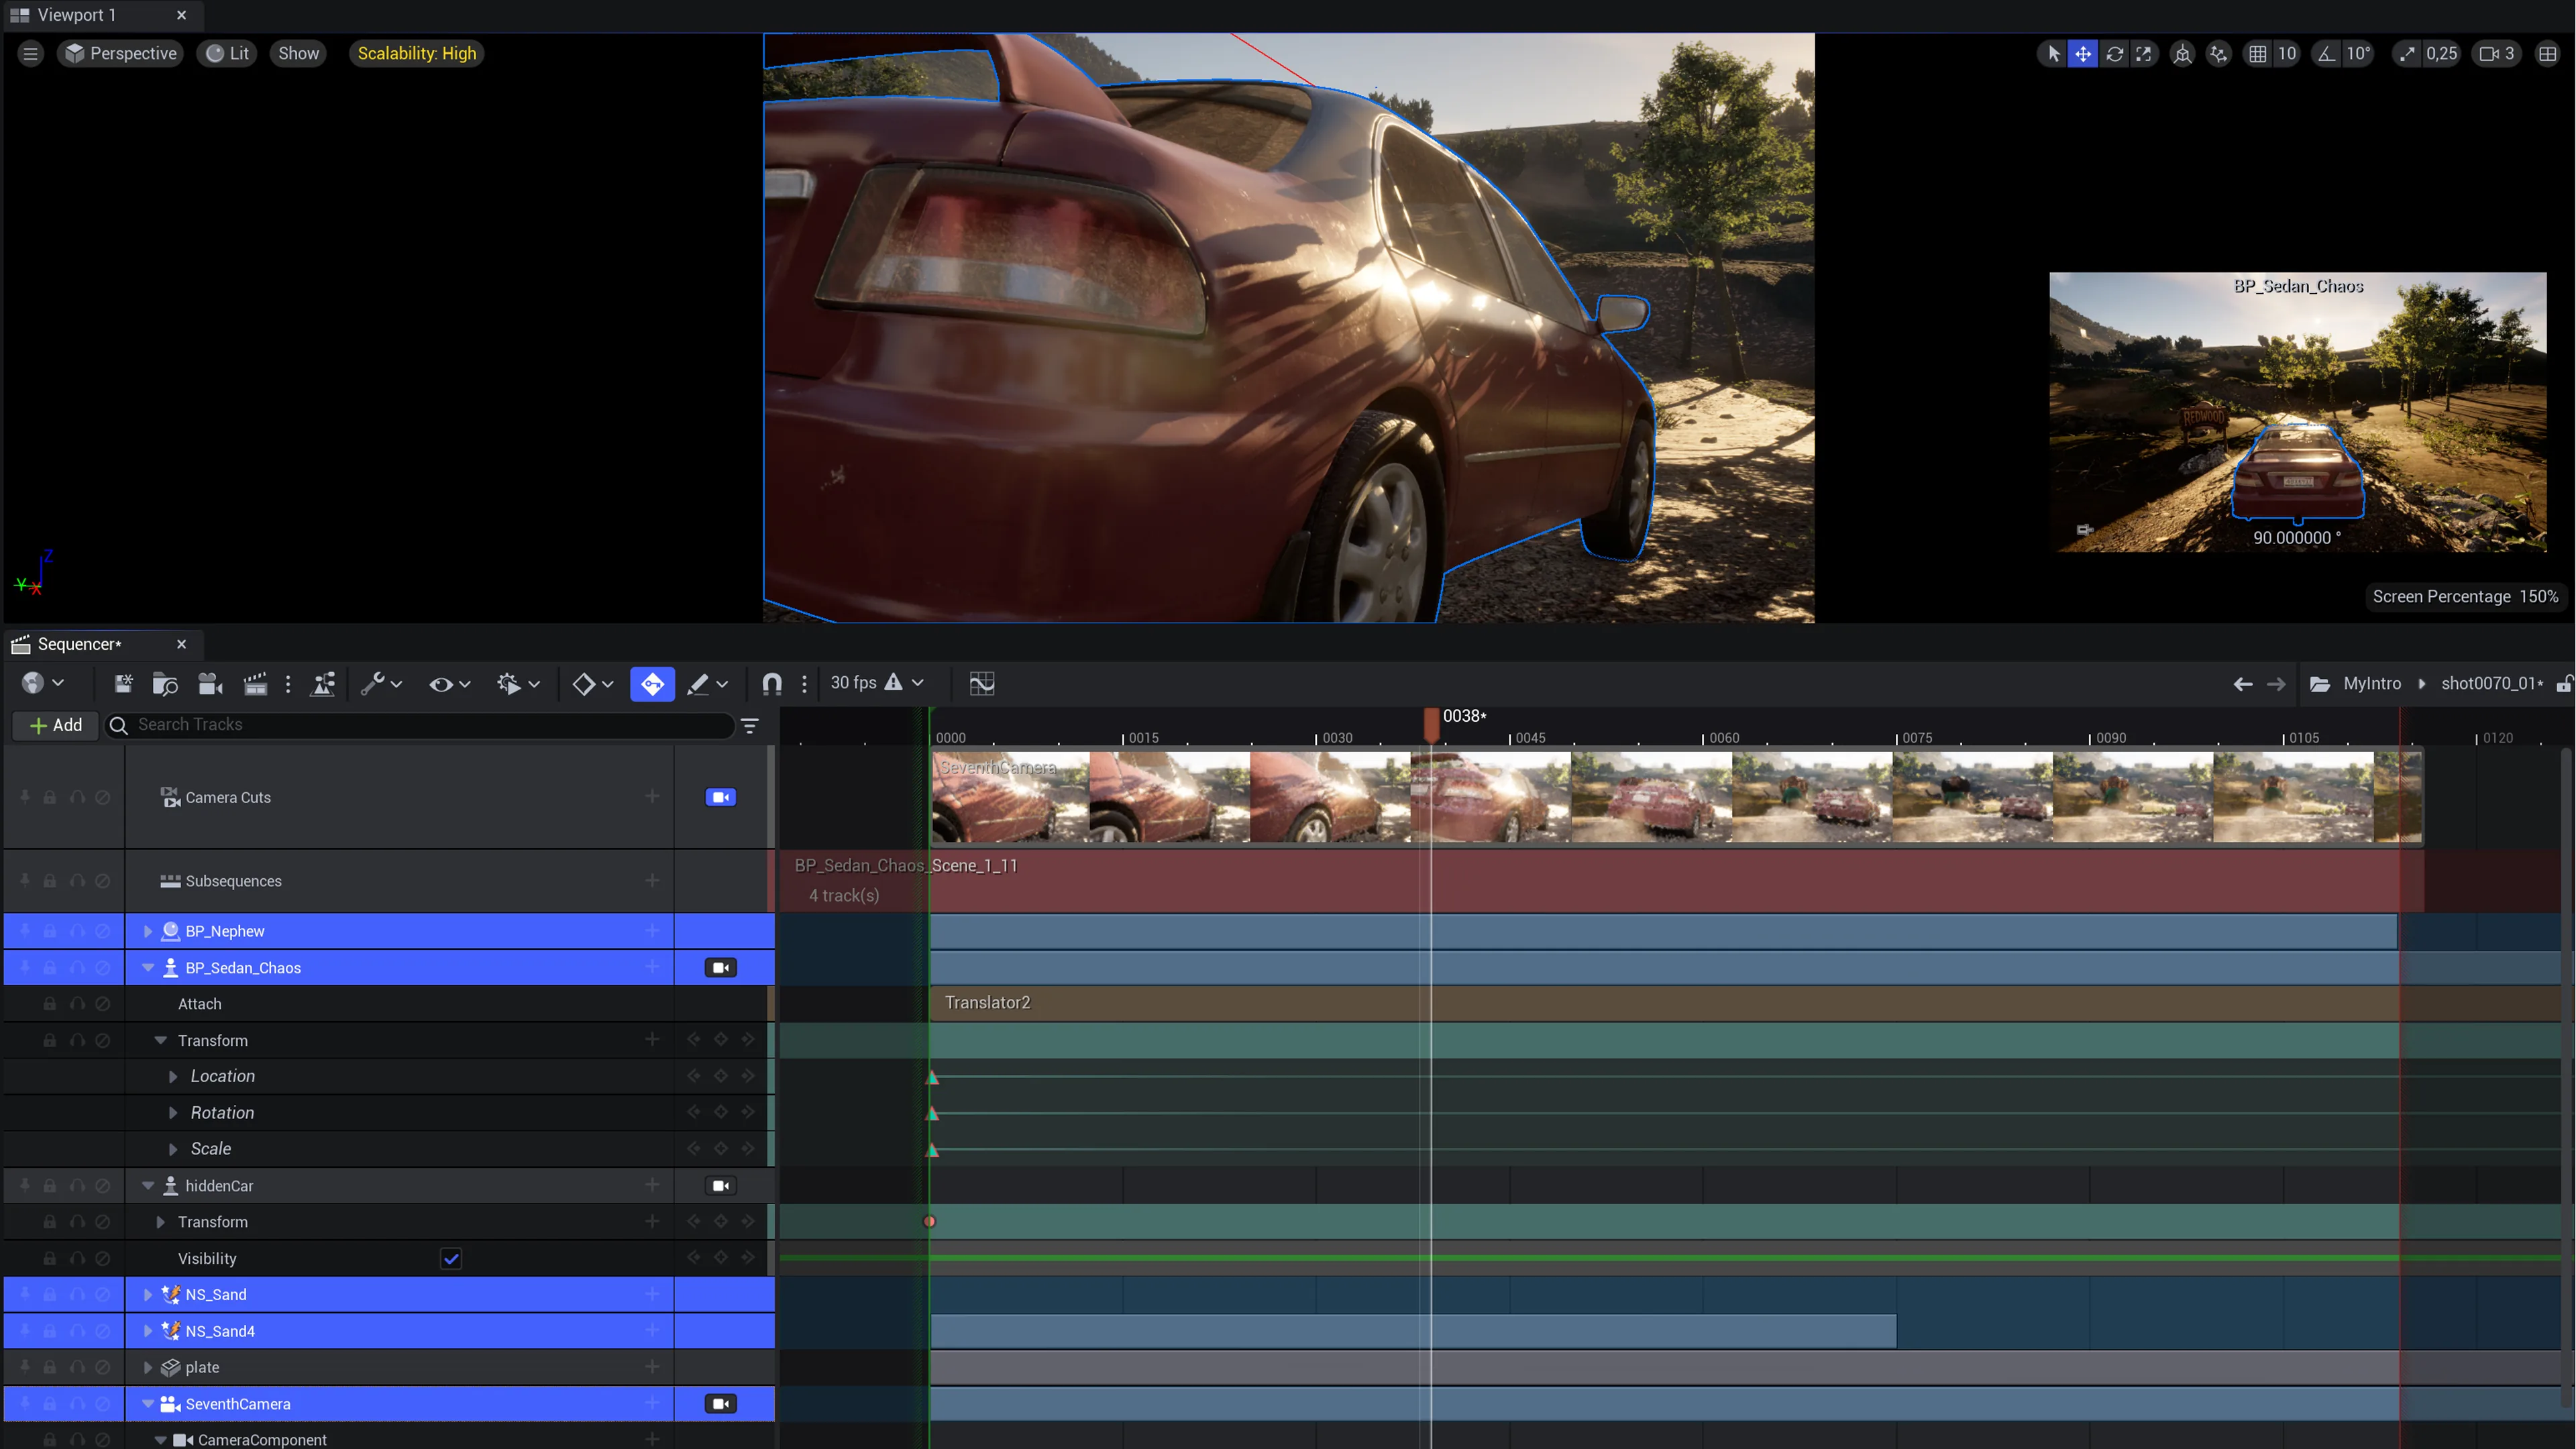2576x1449 pixels.
Task: Expand the Location property under Transform
Action: coord(173,1077)
